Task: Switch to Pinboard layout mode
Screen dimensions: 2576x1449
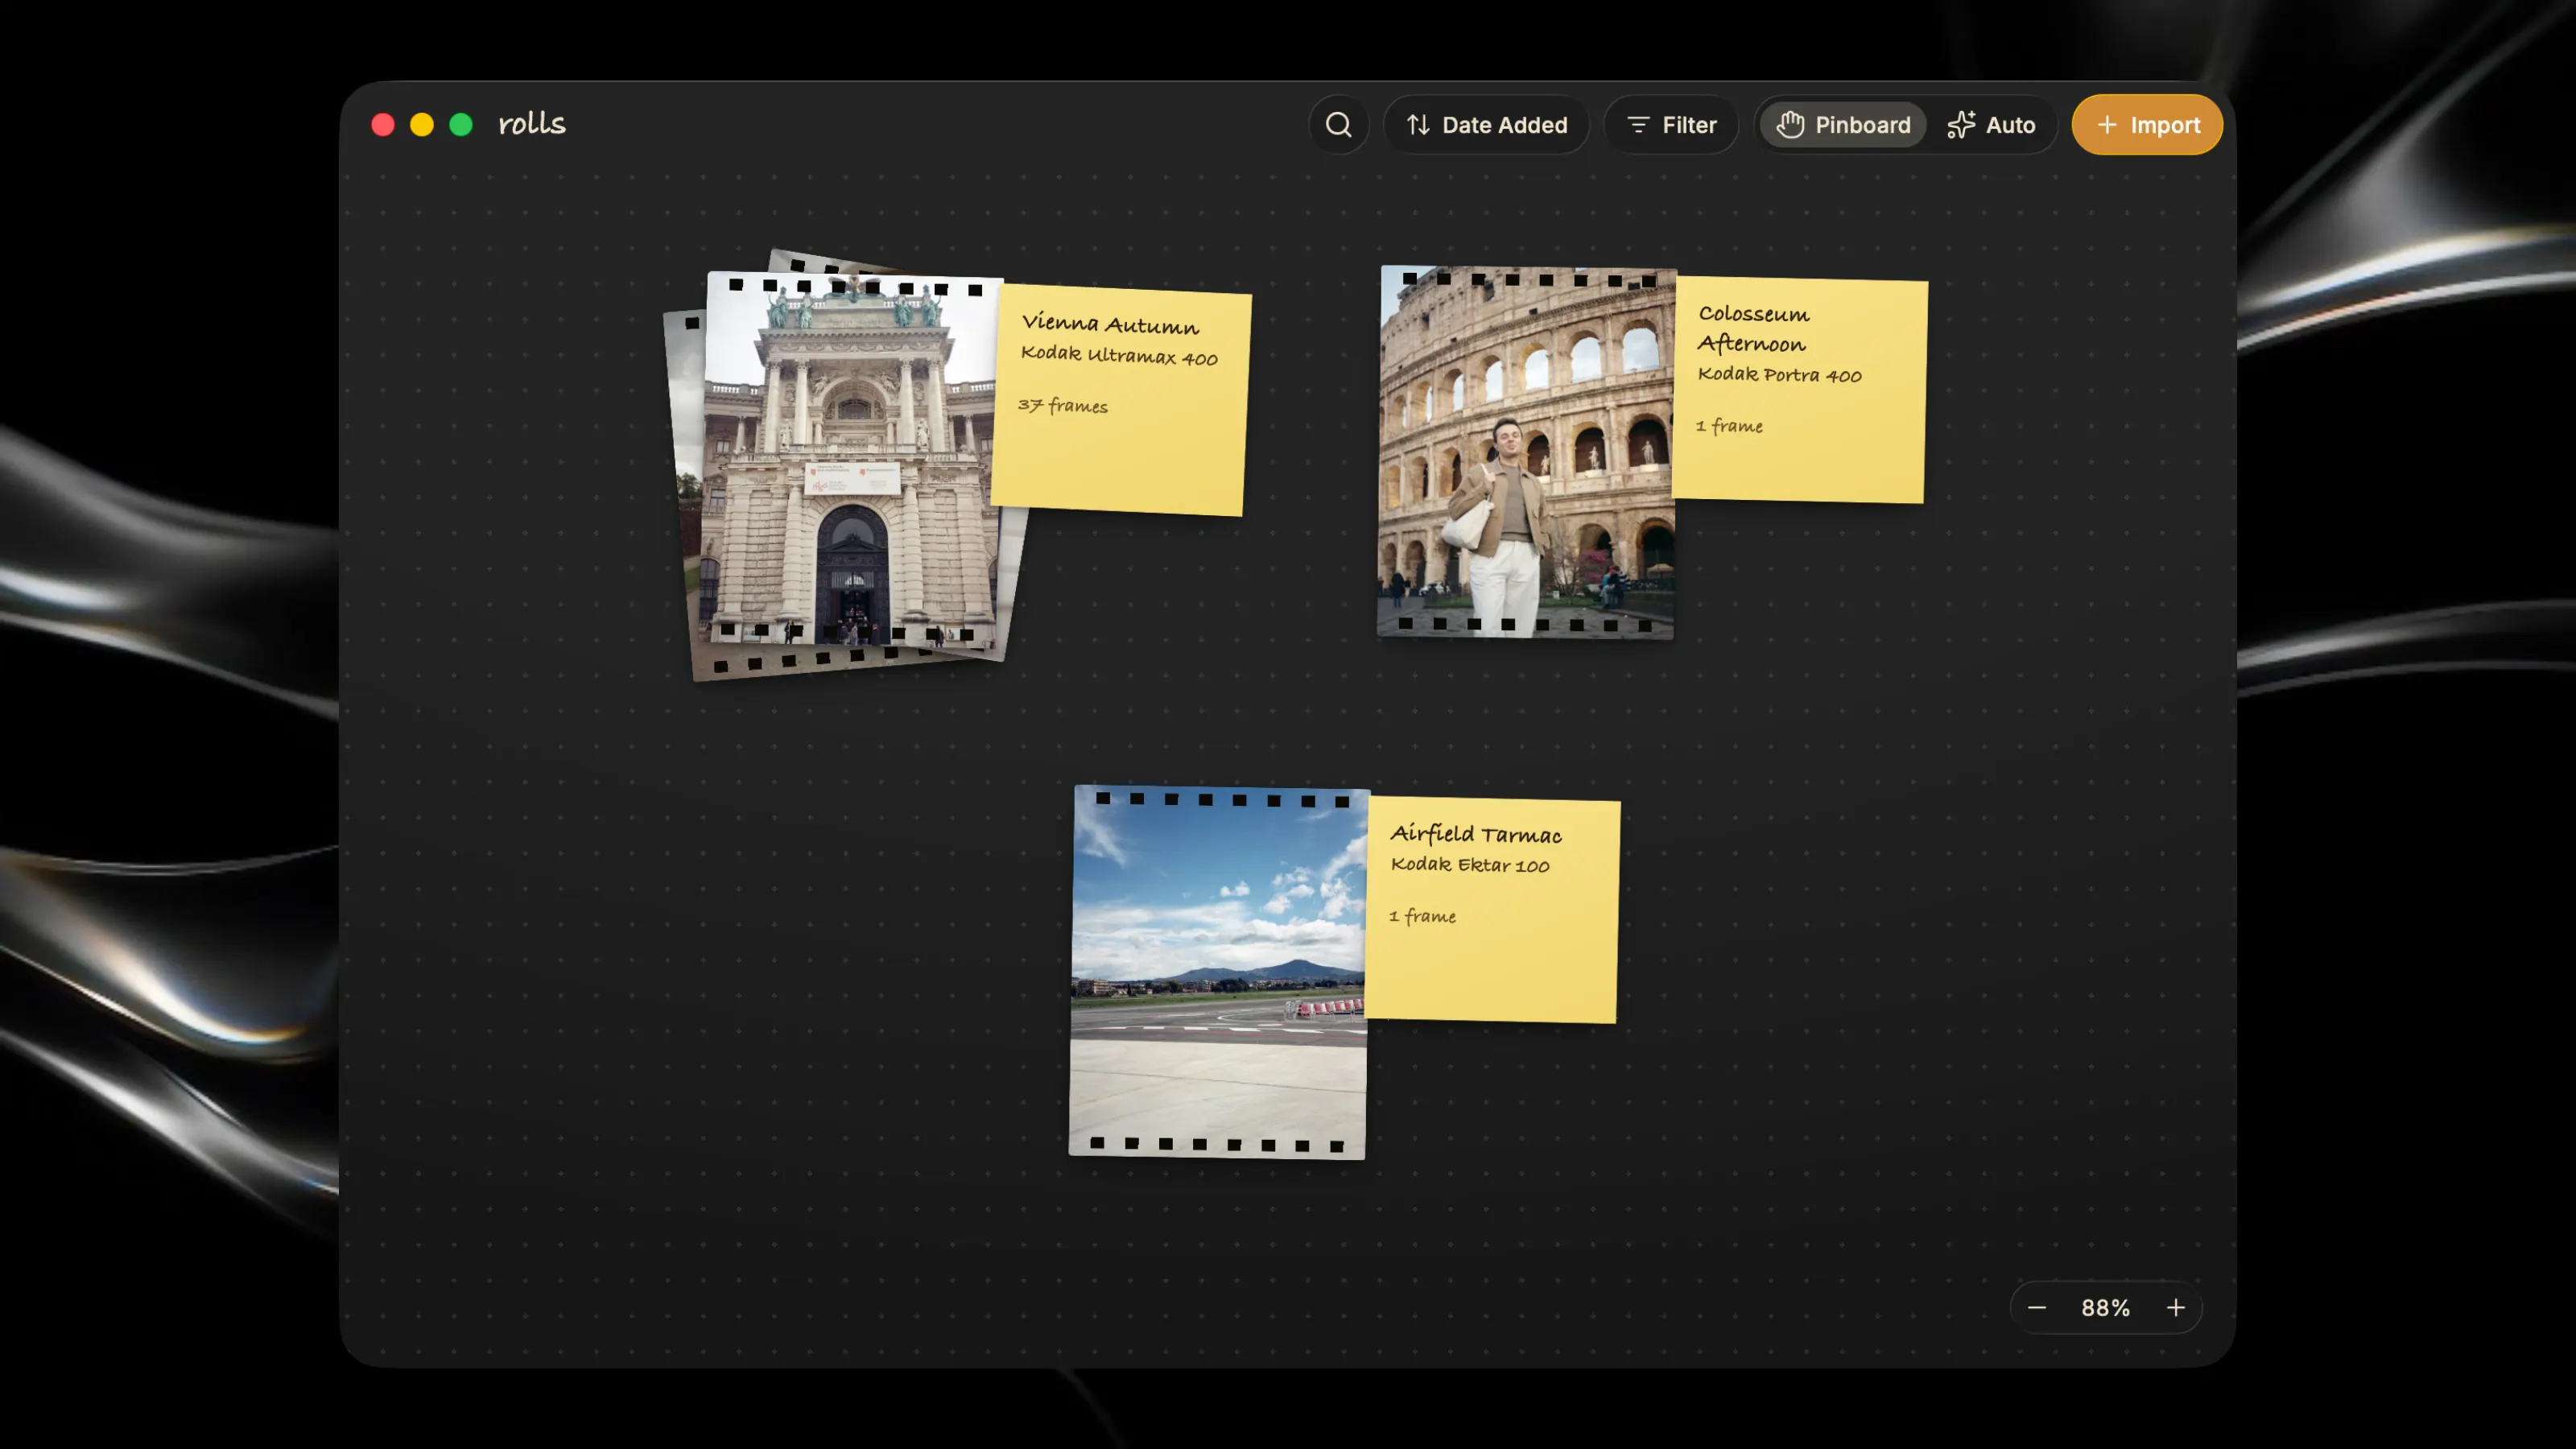Action: (x=1842, y=125)
